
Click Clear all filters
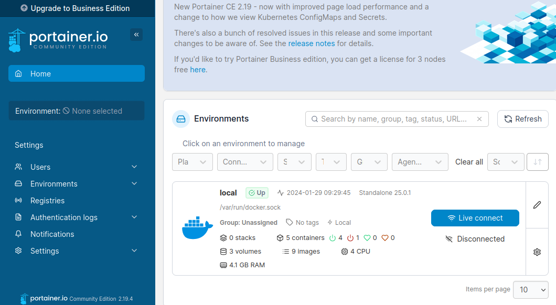(x=469, y=162)
